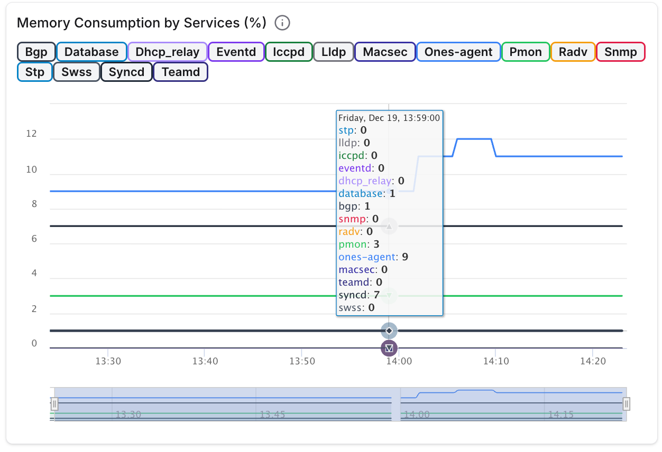This screenshot has width=662, height=452.
Task: Toggle the Syncd series legend
Action: pos(126,72)
